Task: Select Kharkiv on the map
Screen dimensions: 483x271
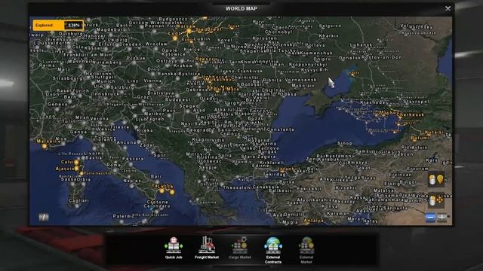Action: [329, 35]
